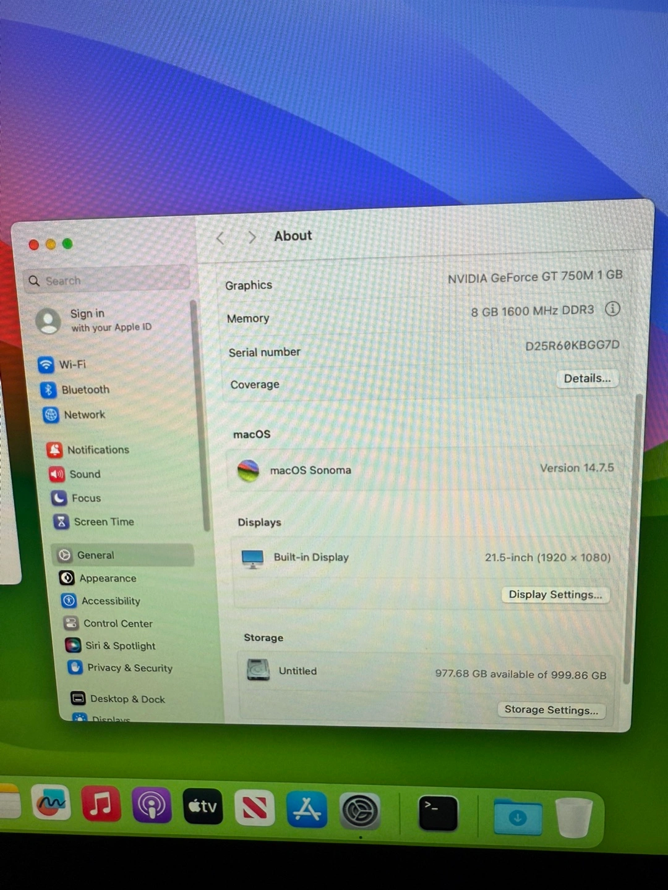Select General in the sidebar
Screen dimensions: 668x890
[124, 555]
